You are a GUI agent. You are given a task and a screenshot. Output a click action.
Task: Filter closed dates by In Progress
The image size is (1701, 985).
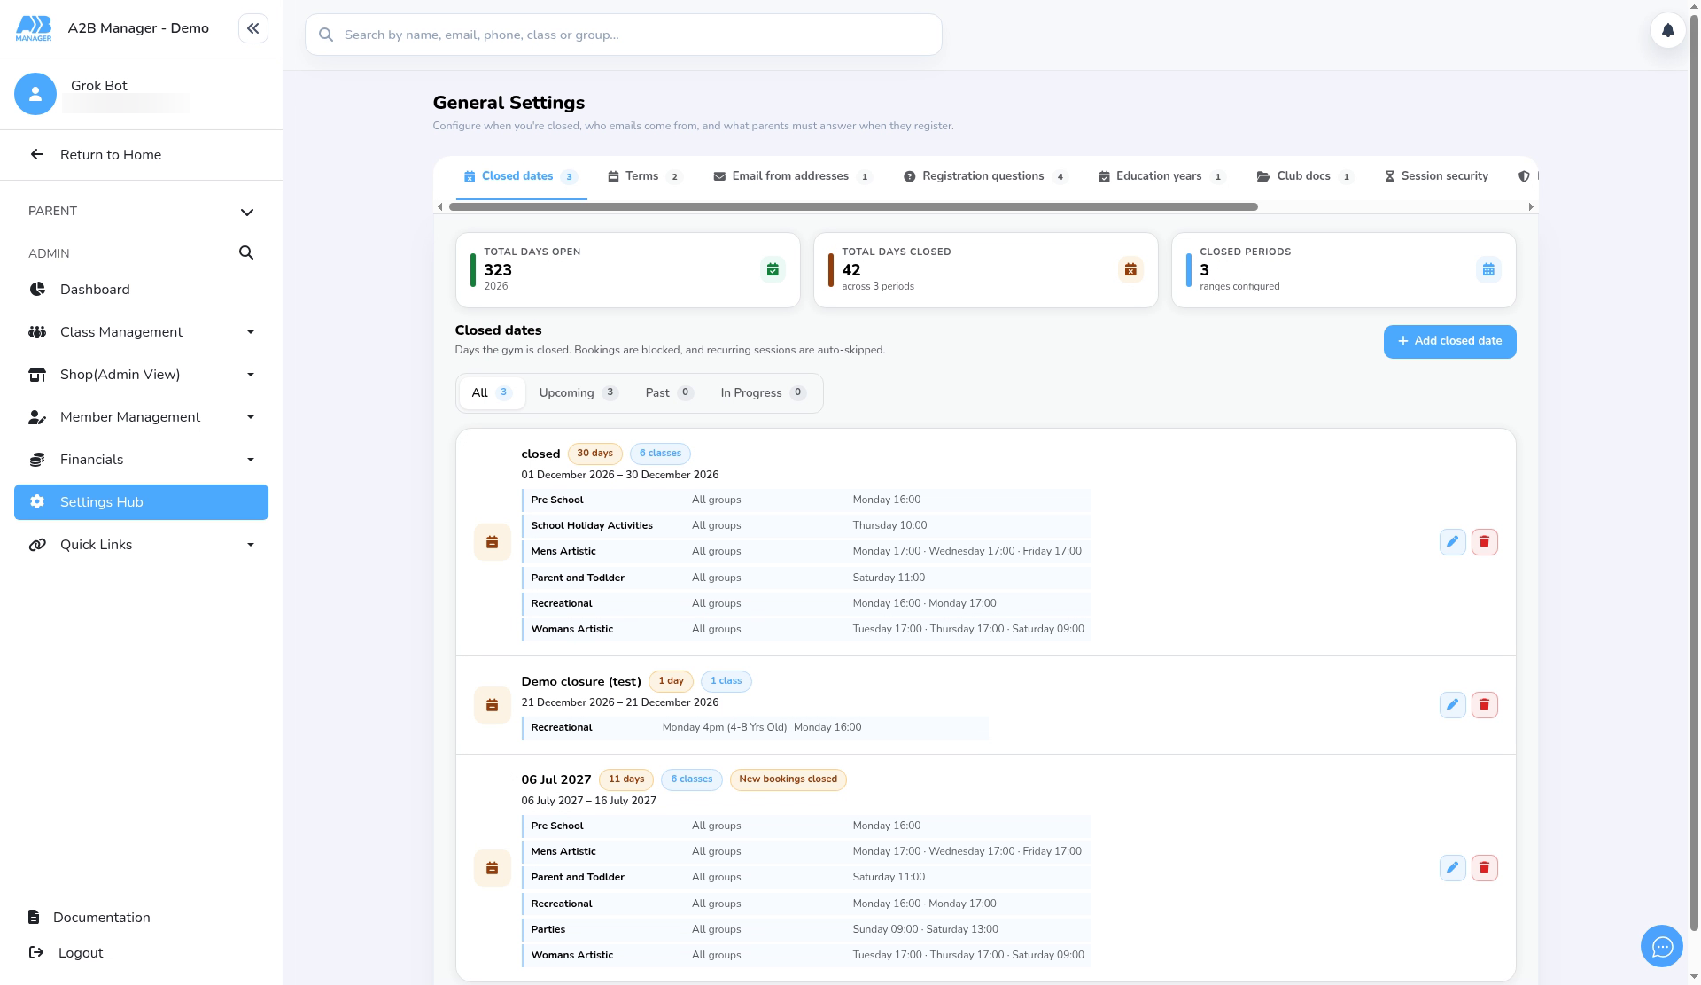(763, 393)
